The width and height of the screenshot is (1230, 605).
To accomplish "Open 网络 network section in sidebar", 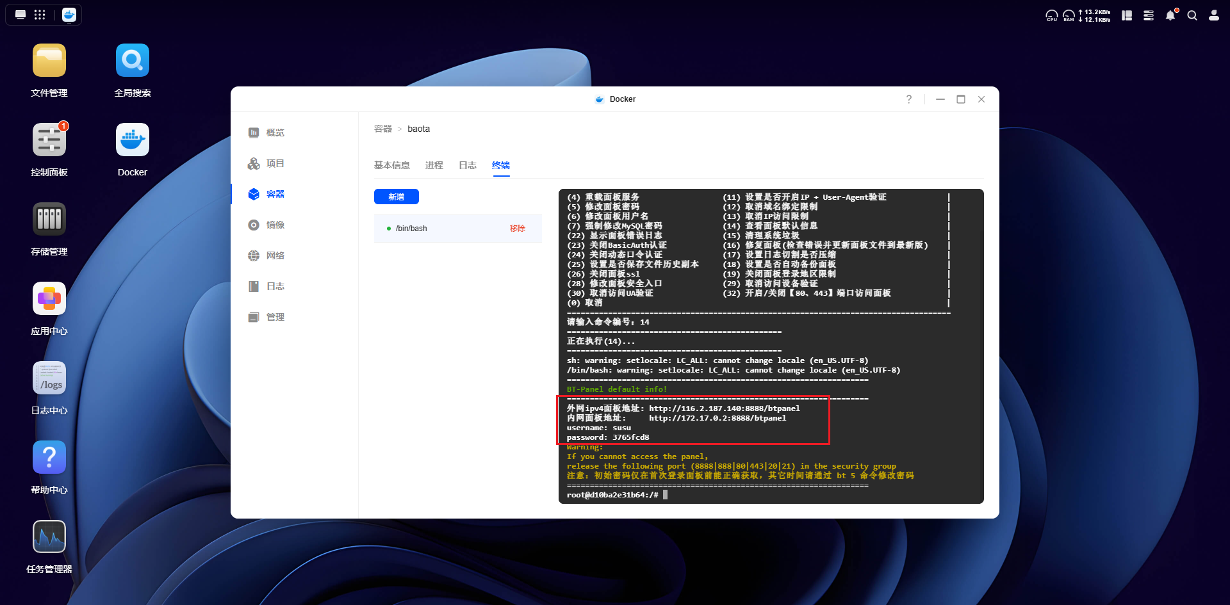I will (275, 255).
